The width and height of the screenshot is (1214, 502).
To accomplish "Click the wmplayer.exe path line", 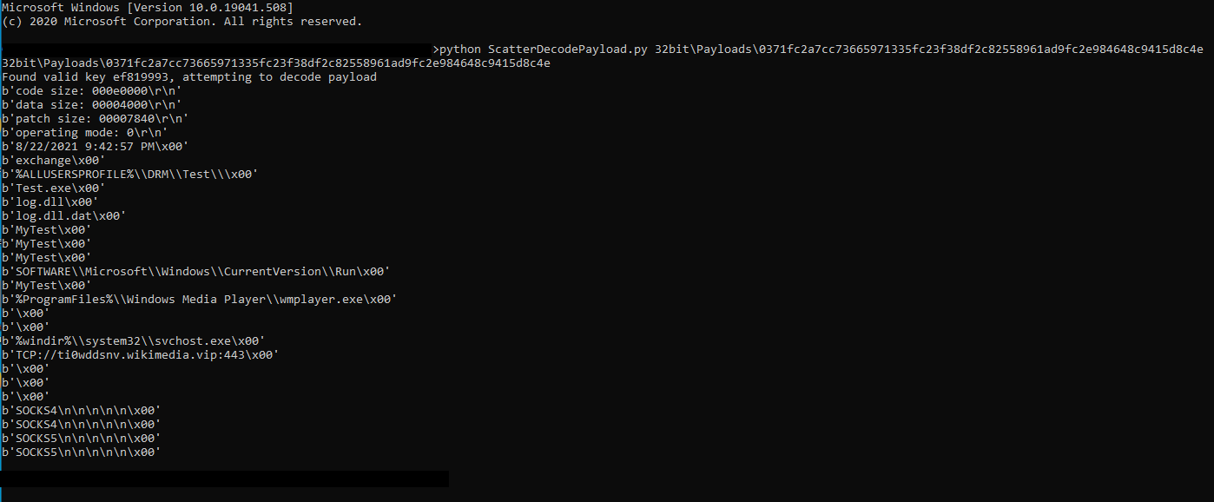I will 199,300.
